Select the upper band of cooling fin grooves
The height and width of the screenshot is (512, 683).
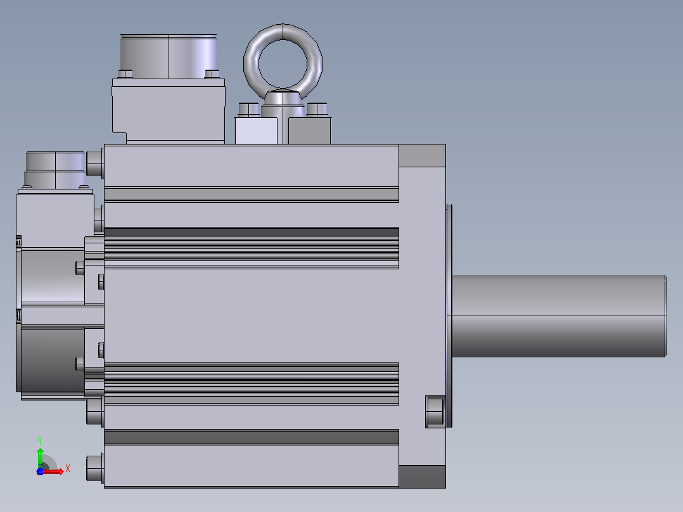[x=252, y=248]
